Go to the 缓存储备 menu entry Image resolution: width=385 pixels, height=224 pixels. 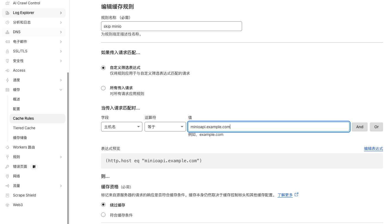(20, 138)
